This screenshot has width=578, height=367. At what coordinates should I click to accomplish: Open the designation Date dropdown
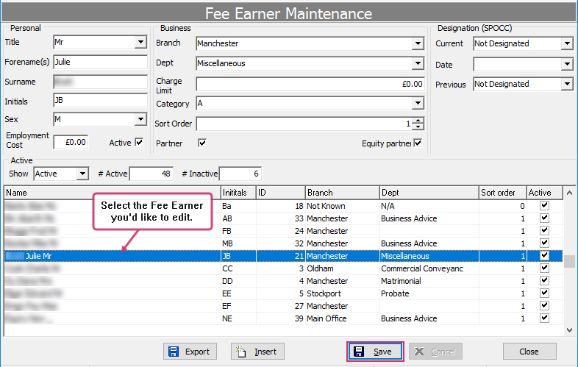point(567,65)
